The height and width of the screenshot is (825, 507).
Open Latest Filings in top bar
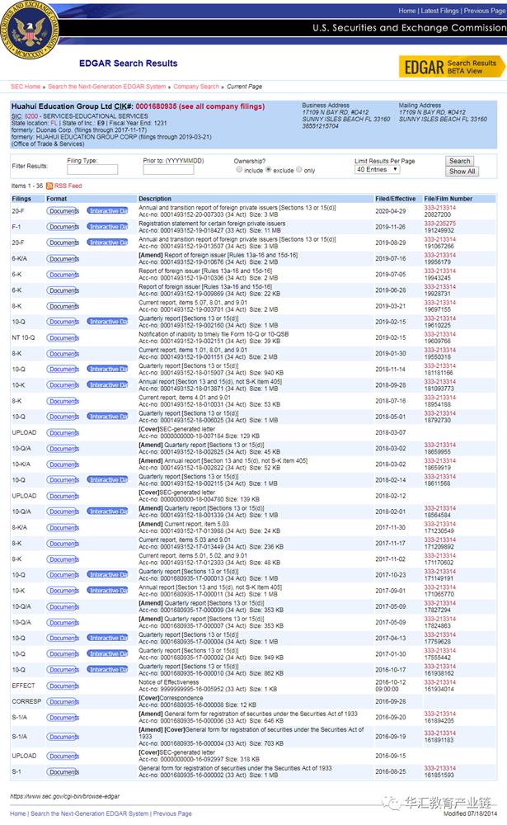[x=439, y=11]
